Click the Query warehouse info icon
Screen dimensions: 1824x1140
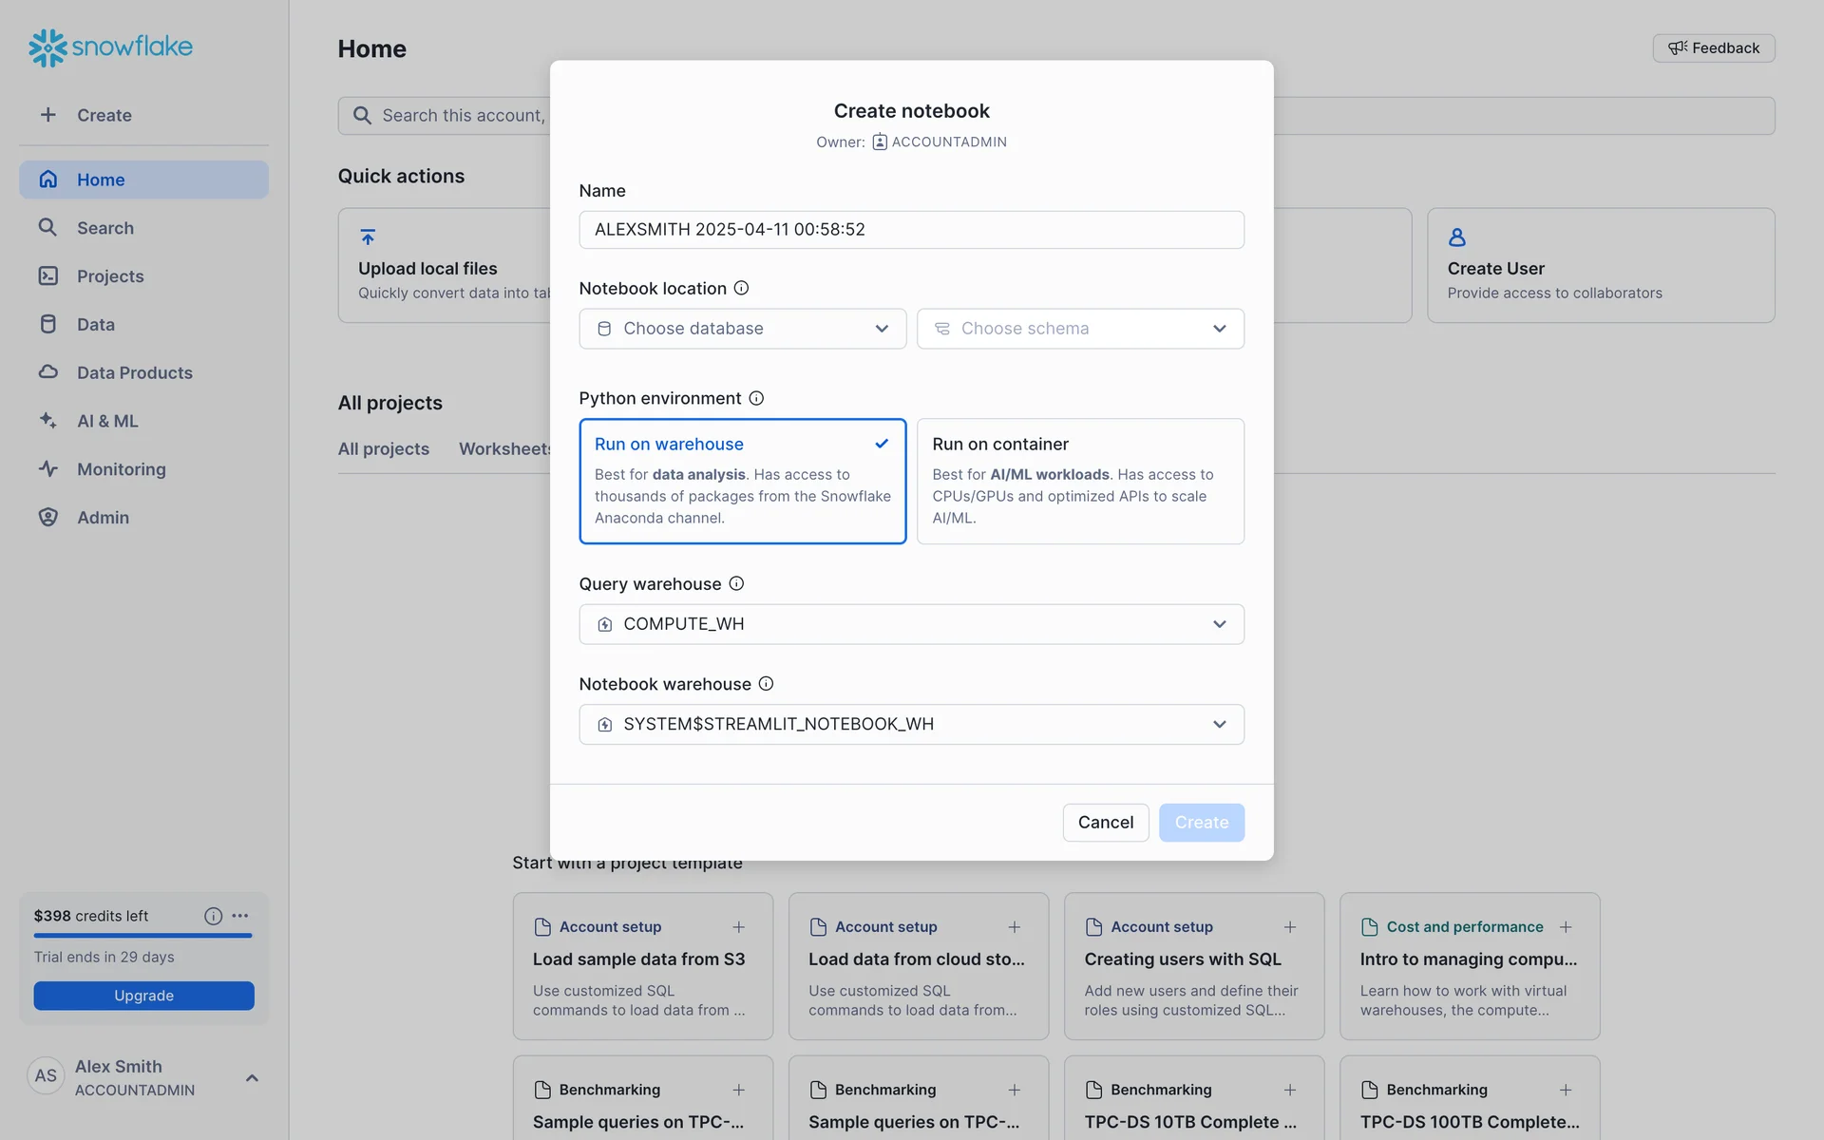click(736, 583)
